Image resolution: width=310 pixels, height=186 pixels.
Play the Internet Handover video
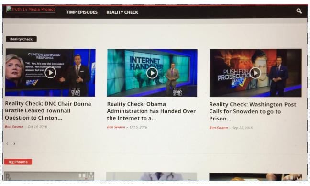[x=152, y=73]
